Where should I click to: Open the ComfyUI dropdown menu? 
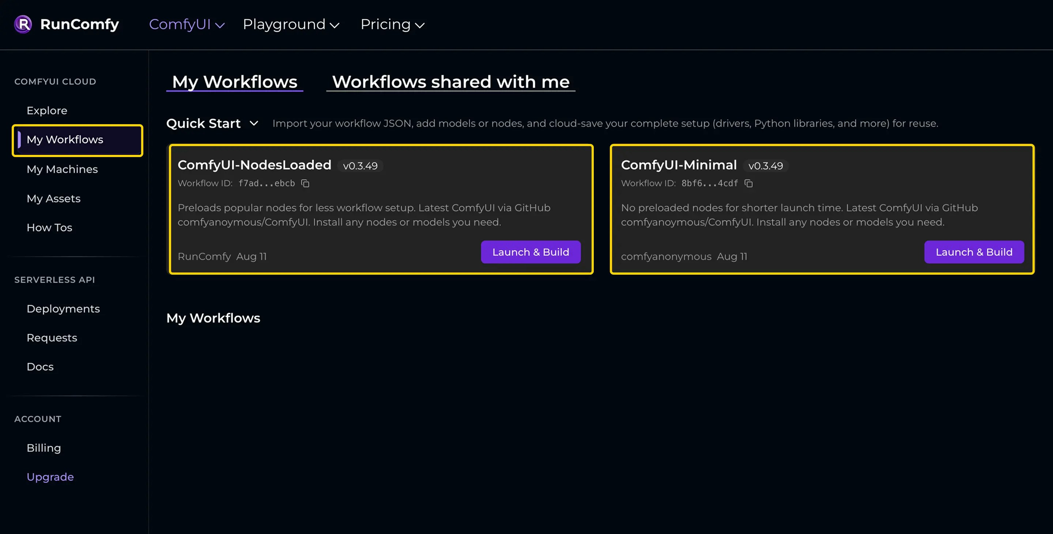coord(187,24)
